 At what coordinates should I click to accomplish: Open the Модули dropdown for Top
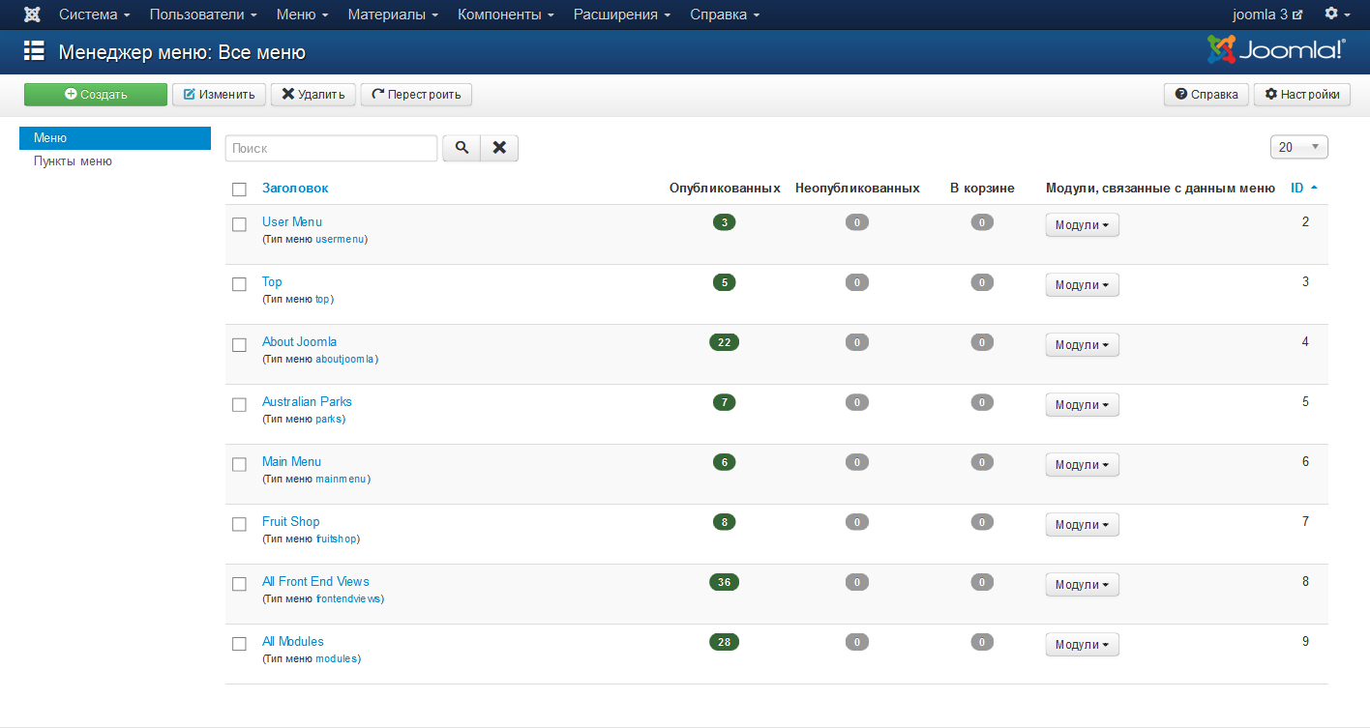(x=1082, y=285)
